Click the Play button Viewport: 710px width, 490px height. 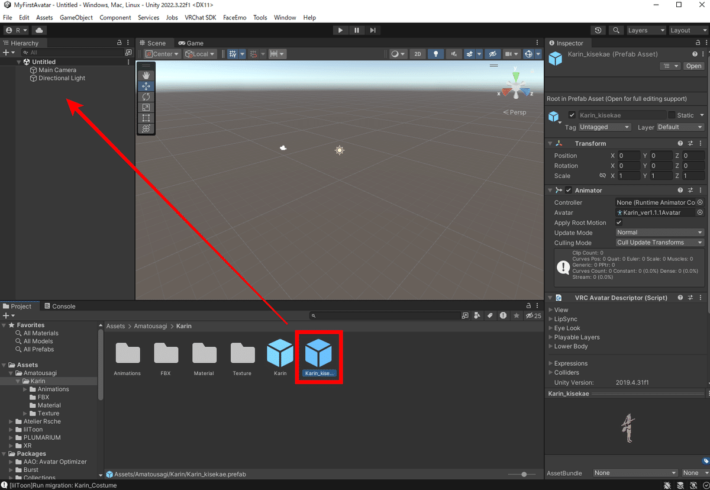[340, 30]
